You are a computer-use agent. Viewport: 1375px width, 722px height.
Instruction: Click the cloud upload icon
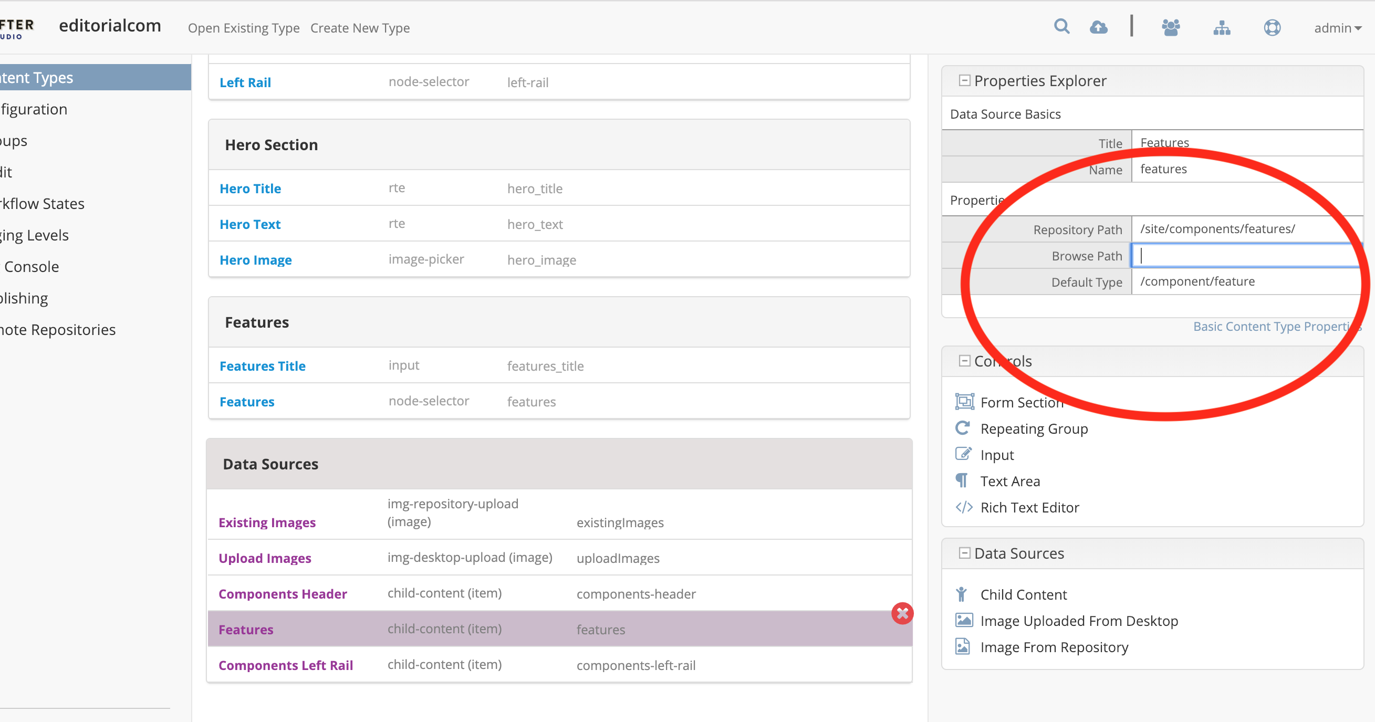point(1100,27)
